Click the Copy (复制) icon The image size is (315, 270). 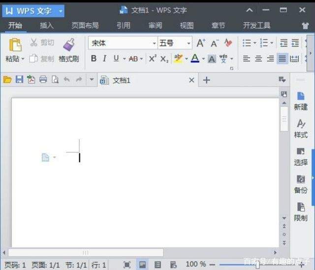point(33,59)
